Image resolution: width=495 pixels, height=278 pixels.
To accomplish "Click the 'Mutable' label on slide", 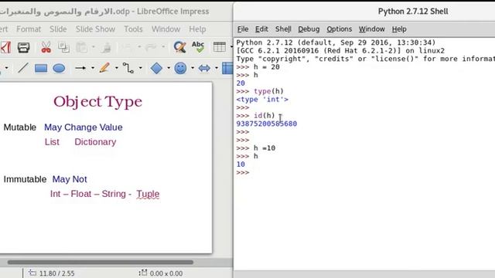I will pos(19,127).
